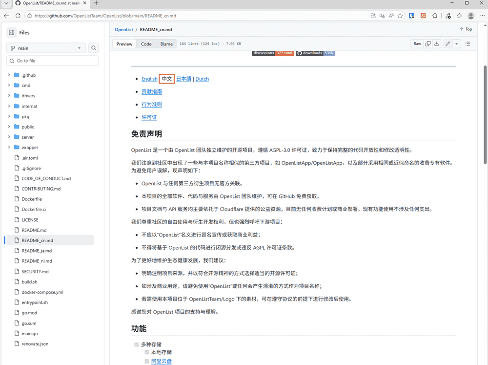This screenshot has height=365, width=488.
Task: Open the outline list icon
Action: point(468,44)
